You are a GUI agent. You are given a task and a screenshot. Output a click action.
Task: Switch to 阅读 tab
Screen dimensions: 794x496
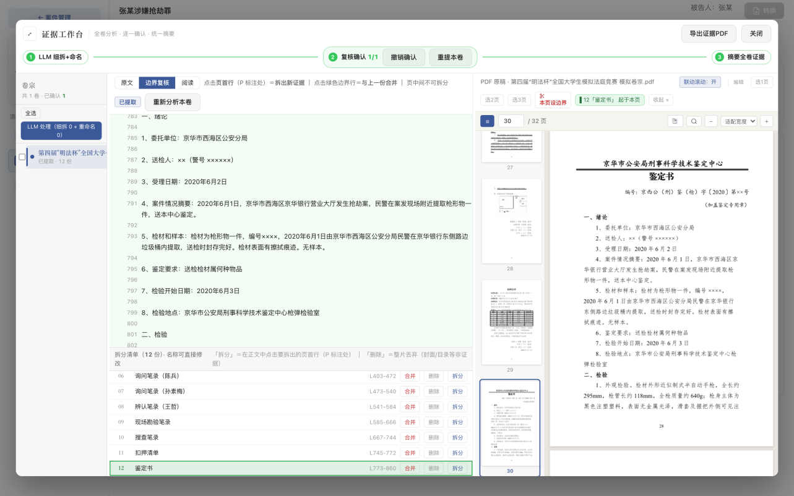tap(188, 83)
